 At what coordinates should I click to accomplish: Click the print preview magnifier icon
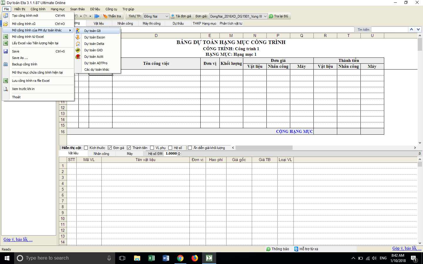click(6, 89)
